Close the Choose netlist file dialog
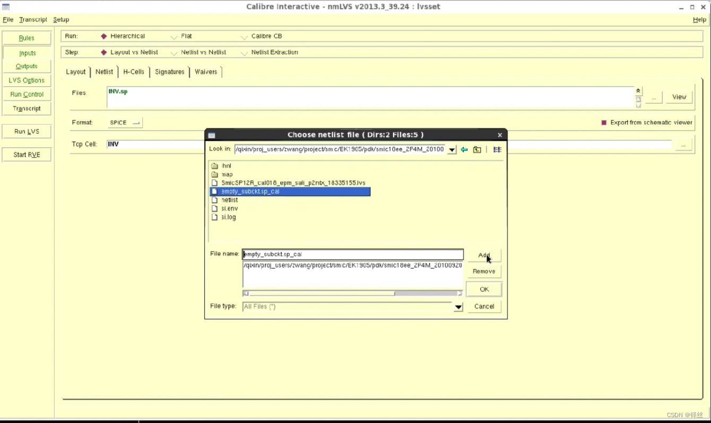The height and width of the screenshot is (423, 711). tap(500, 135)
